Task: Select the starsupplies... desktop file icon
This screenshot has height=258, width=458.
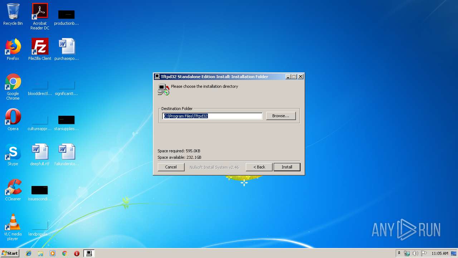Action: (x=66, y=123)
